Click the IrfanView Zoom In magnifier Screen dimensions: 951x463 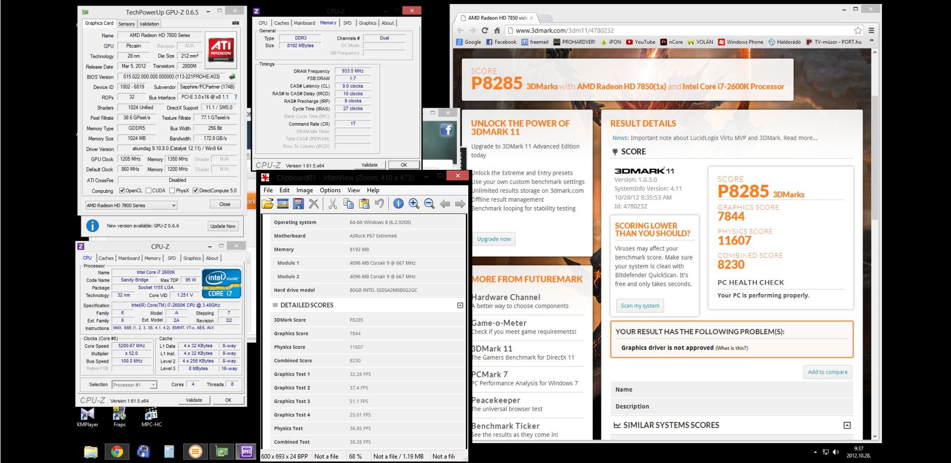click(x=414, y=203)
